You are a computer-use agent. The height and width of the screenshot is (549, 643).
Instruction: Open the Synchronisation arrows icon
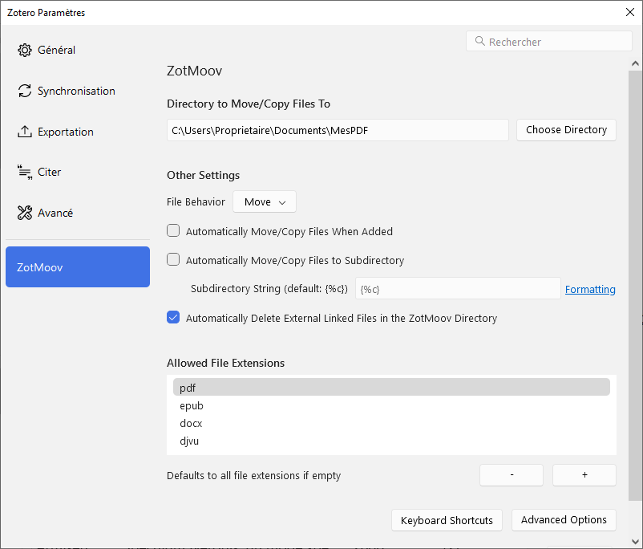point(25,91)
